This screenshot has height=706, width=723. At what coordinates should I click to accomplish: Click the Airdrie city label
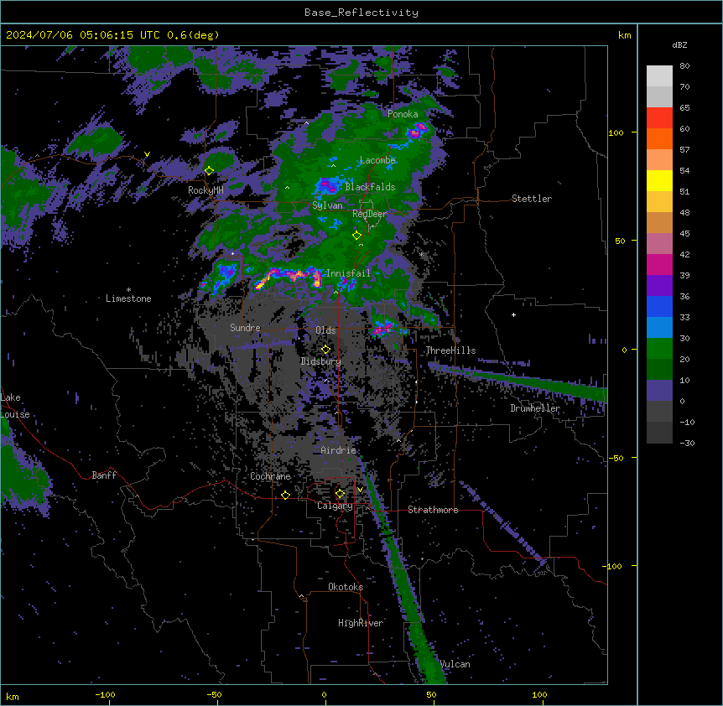(339, 450)
